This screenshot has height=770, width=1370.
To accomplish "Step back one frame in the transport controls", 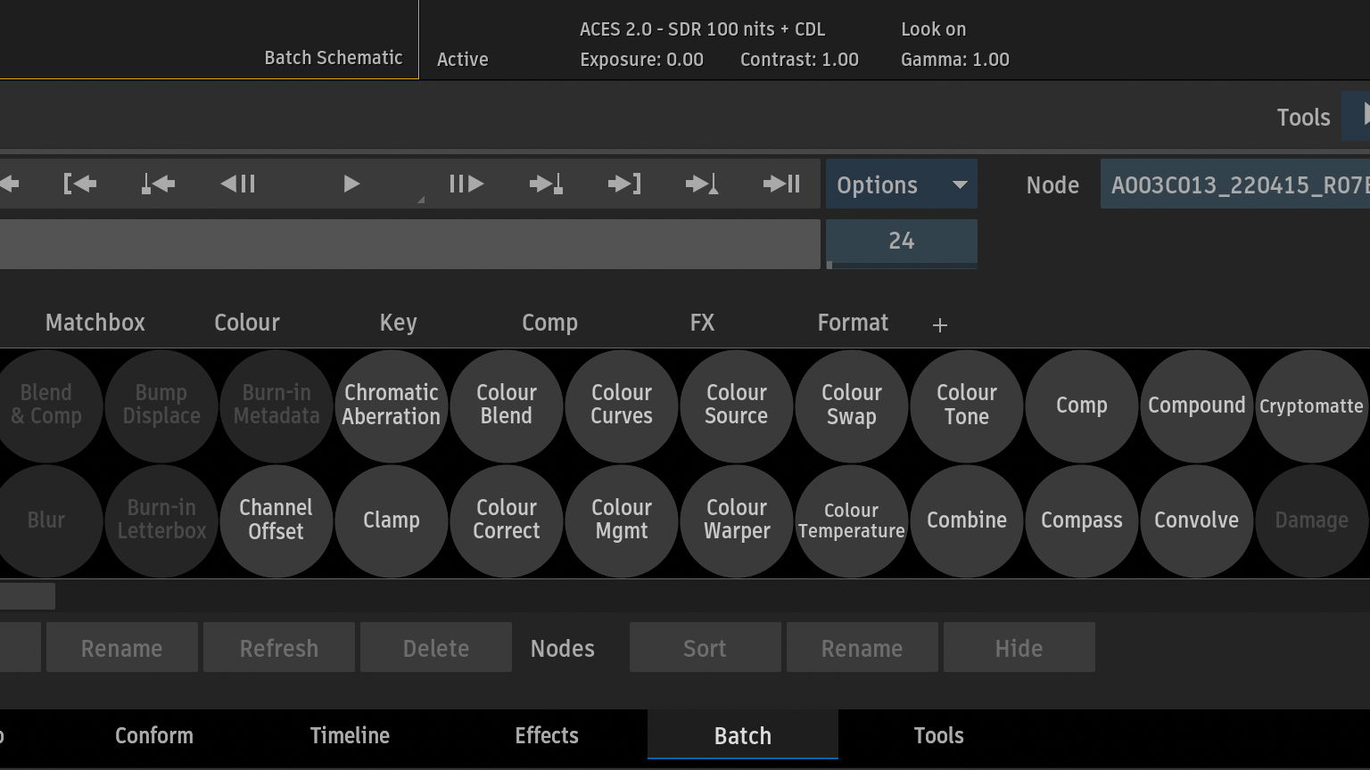I will pyautogui.click(x=238, y=184).
